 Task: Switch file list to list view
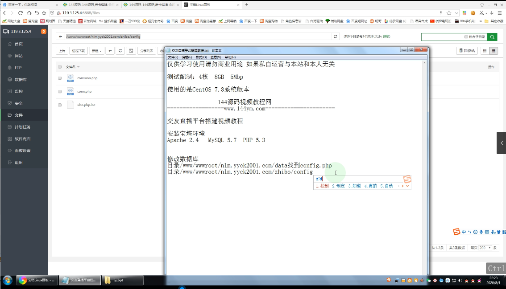(x=494, y=51)
